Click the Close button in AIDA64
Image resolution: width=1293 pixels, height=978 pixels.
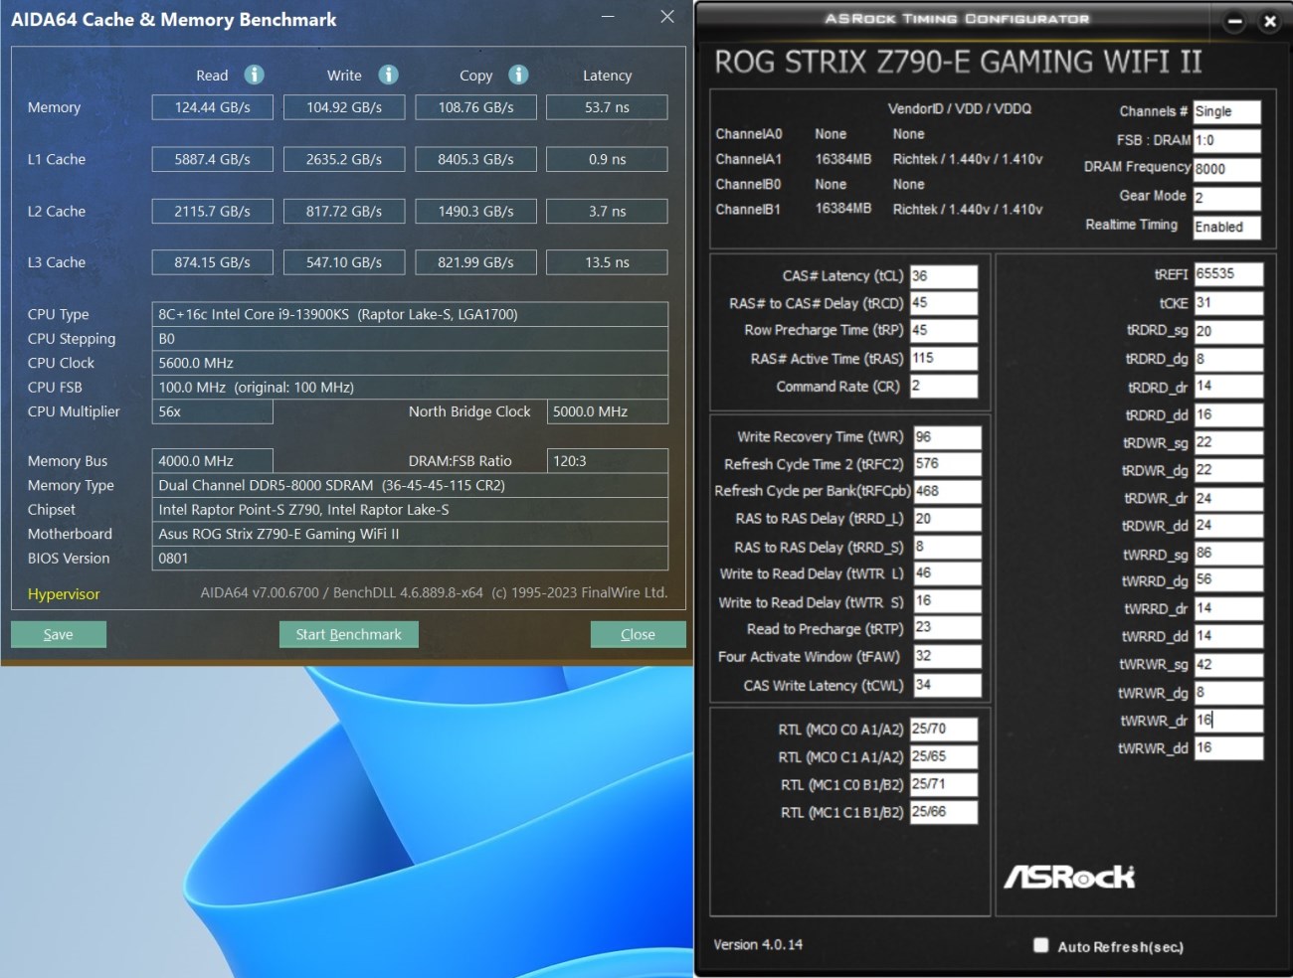(x=638, y=634)
